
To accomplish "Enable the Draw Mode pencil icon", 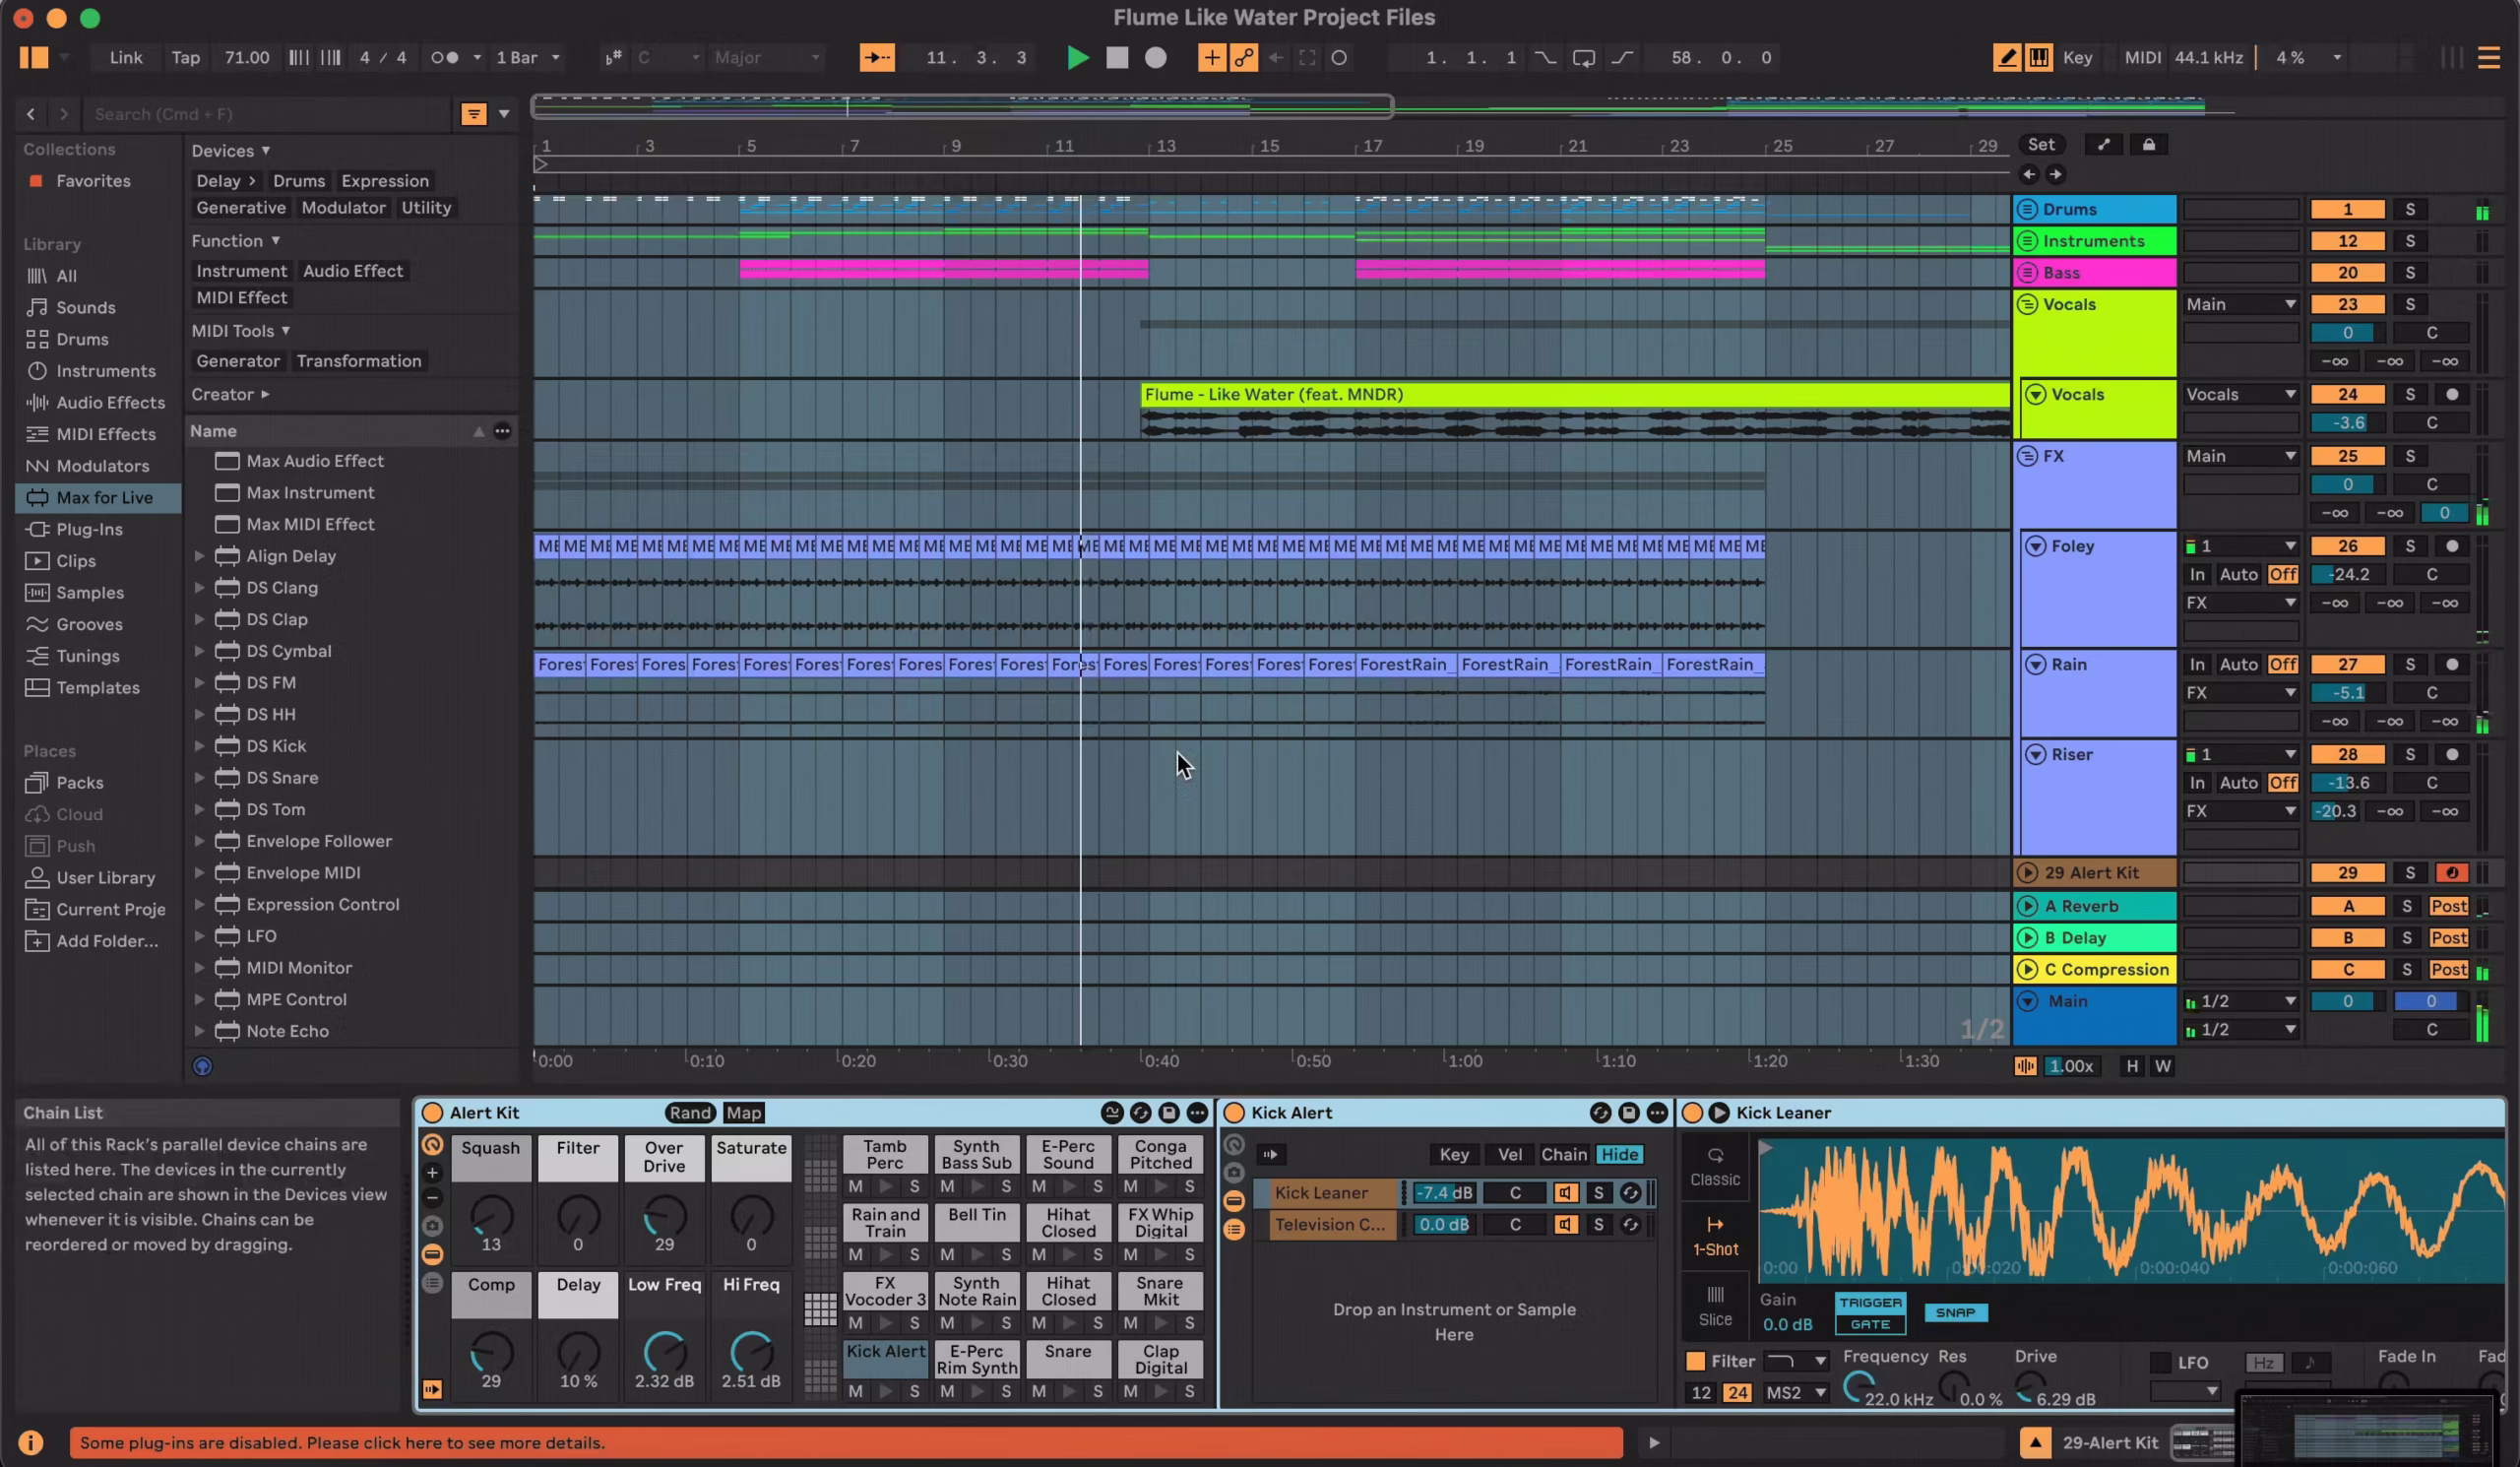I will click(2007, 57).
